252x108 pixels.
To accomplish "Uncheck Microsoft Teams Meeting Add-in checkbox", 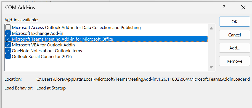I will pyautogui.click(x=8, y=39).
